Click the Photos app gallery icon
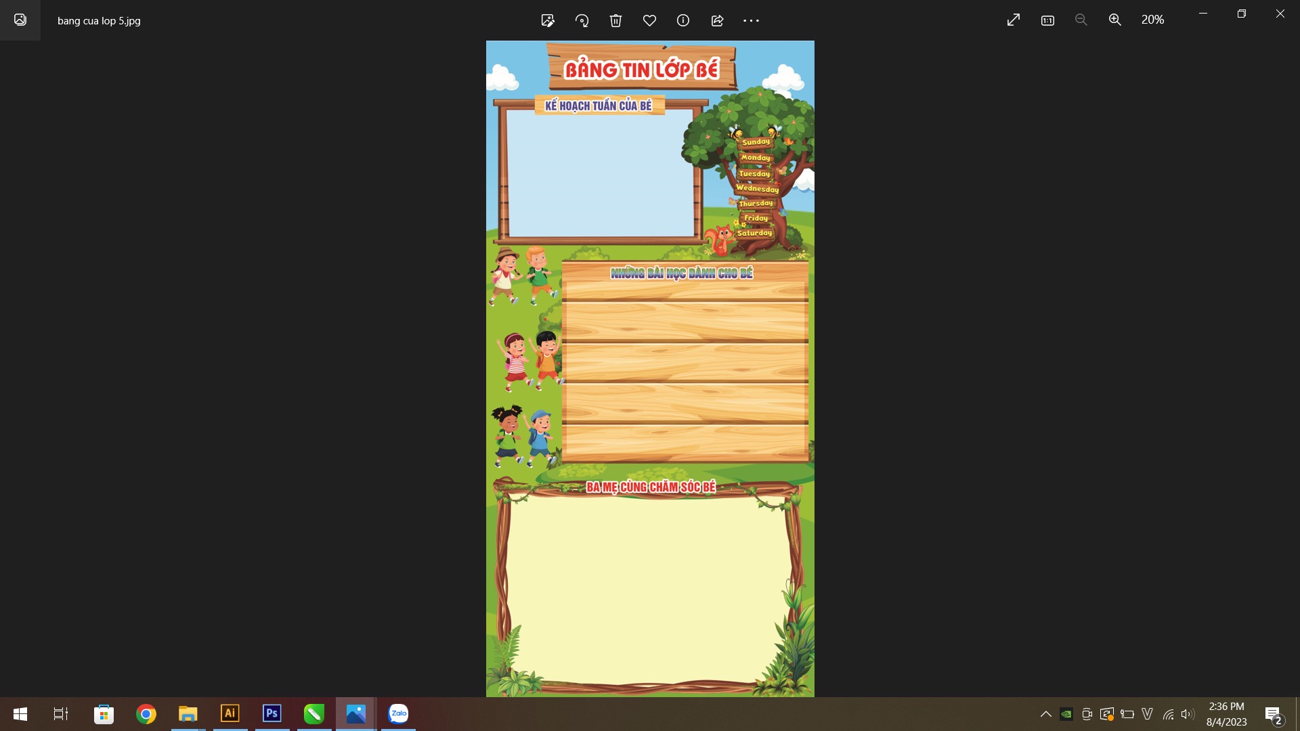The image size is (1300, 731). tap(20, 20)
